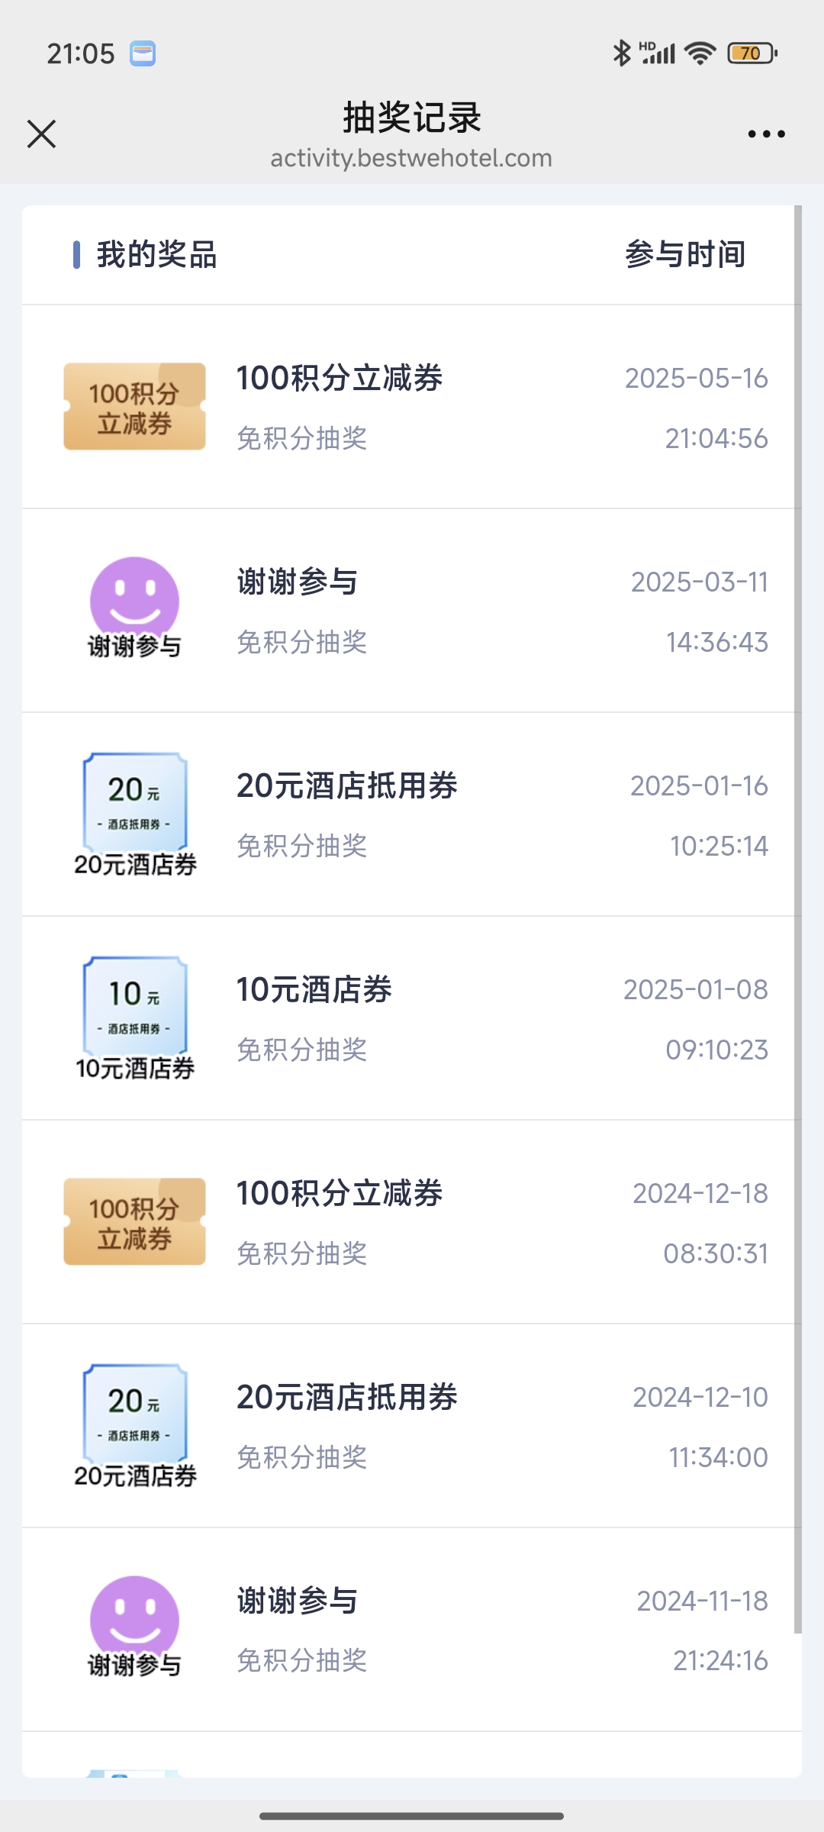Tap the 10元酒店券 voucher icon
824x1832 pixels.
coord(135,1018)
